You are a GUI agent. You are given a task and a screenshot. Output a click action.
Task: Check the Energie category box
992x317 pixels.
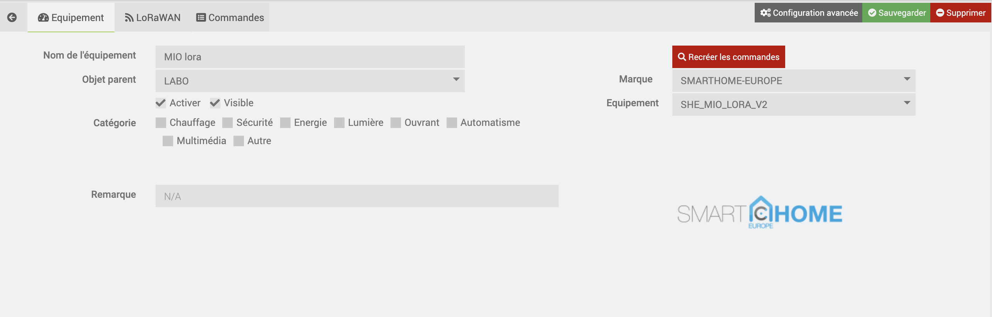tap(285, 122)
